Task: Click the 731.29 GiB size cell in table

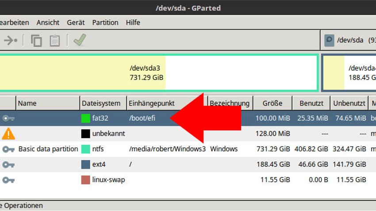Action: coord(273,149)
